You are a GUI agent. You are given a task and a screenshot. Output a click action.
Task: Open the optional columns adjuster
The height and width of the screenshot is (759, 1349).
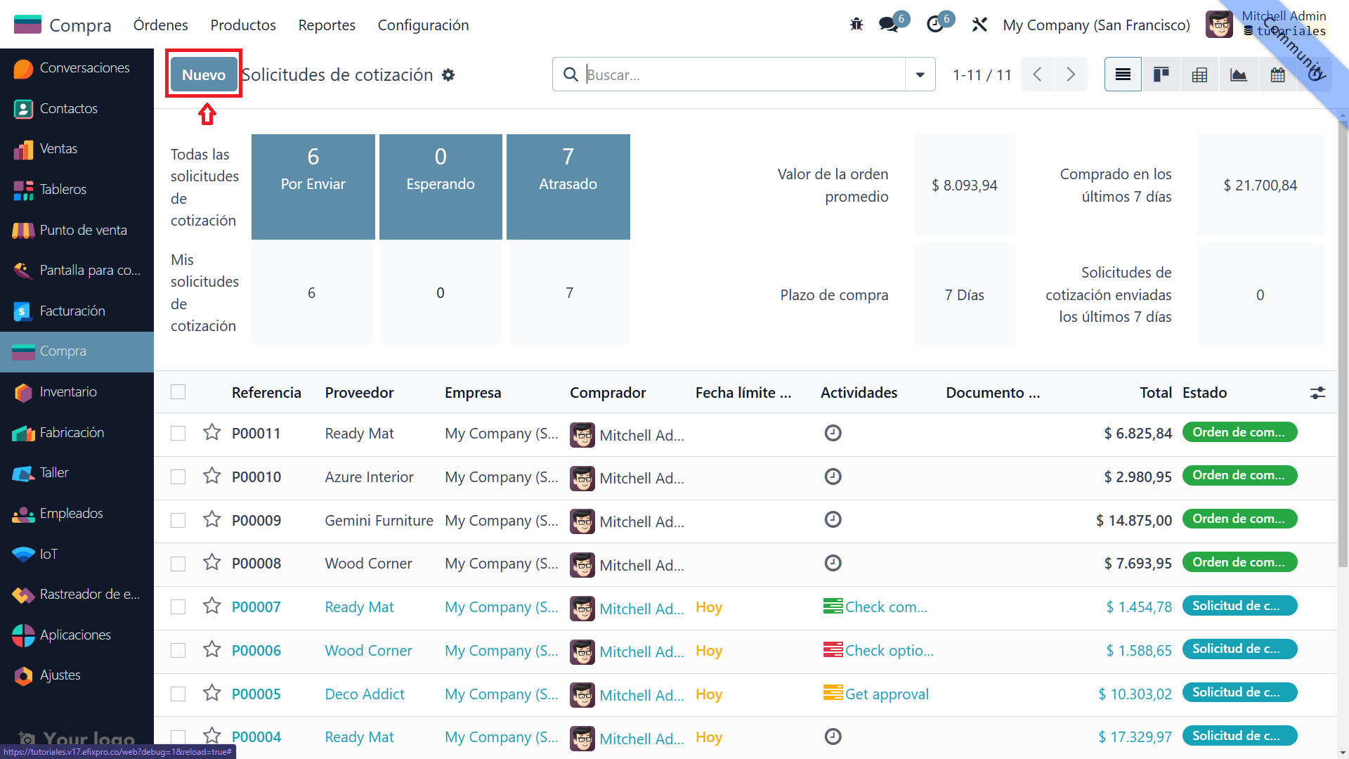tap(1317, 393)
